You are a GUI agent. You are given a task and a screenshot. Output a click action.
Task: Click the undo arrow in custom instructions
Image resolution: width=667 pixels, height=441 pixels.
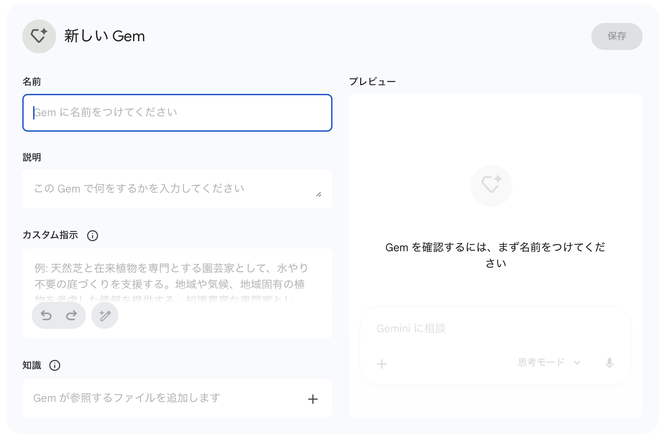tap(46, 315)
